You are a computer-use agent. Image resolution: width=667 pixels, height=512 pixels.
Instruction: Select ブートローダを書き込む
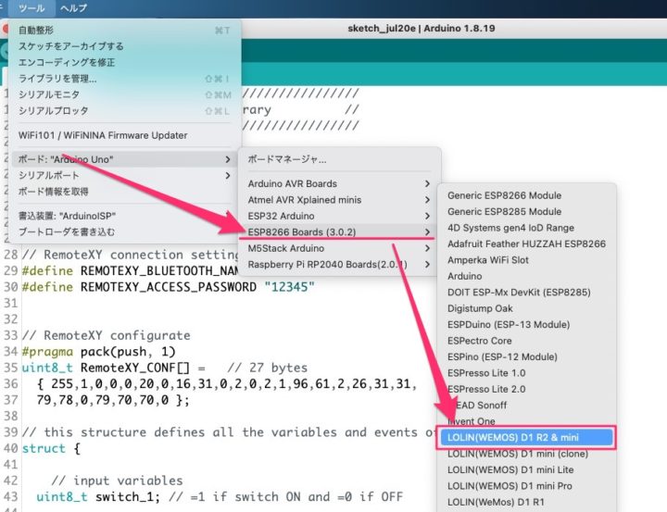click(67, 231)
